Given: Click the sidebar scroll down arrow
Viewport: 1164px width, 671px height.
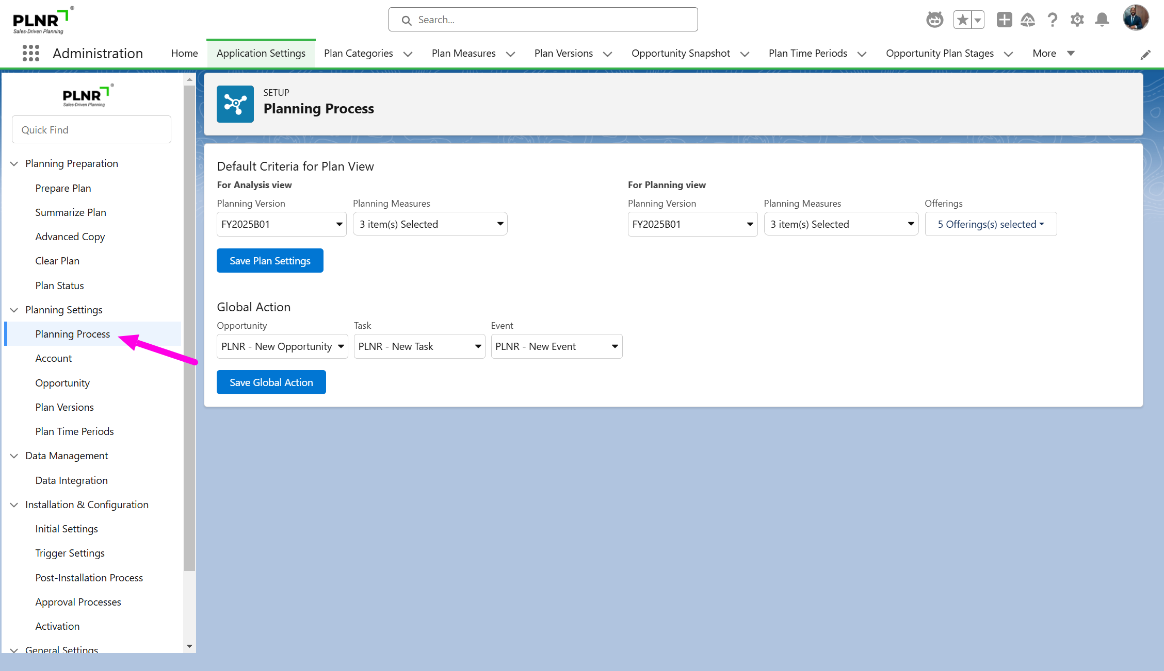Looking at the screenshot, I should pyautogui.click(x=189, y=646).
